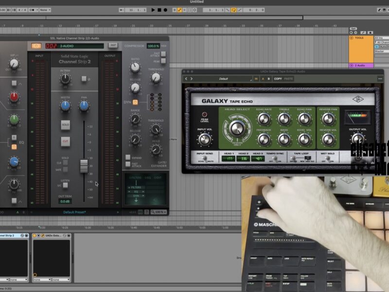Screen dimensions: 389x292
Task: Go to next preset in Galaxy Tape Echo
Action: [192, 78]
